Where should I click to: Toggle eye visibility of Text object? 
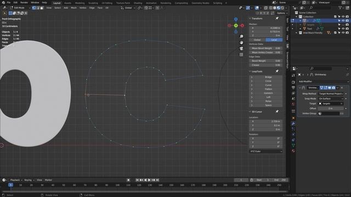pyautogui.click(x=343, y=28)
